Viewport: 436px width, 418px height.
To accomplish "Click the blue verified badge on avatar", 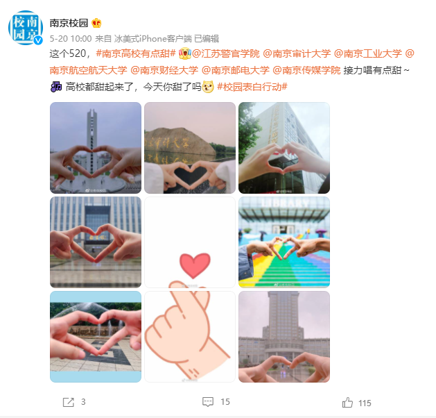I will click(x=38, y=40).
